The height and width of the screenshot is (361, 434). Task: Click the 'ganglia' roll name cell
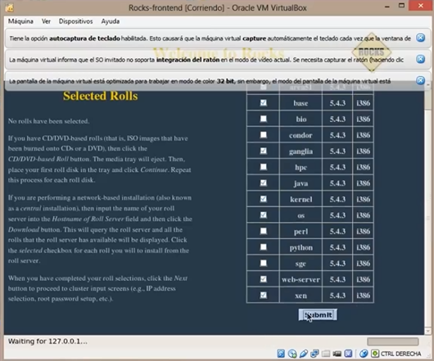(301, 151)
